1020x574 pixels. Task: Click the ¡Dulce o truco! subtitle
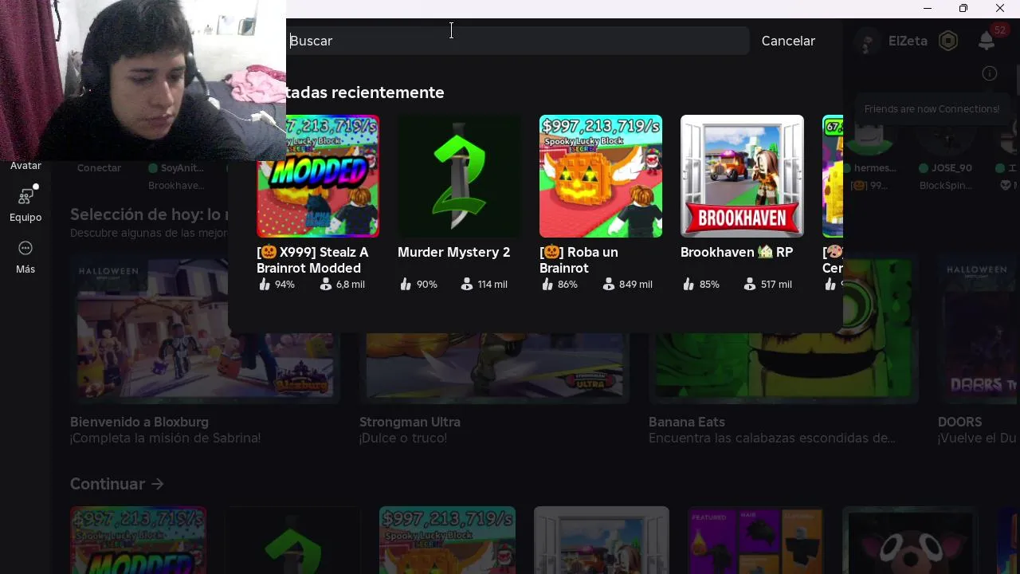(x=403, y=438)
